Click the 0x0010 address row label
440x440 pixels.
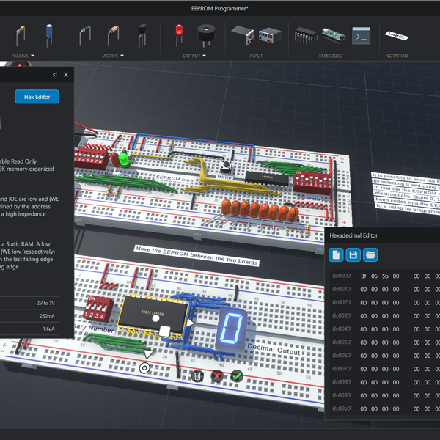(342, 289)
